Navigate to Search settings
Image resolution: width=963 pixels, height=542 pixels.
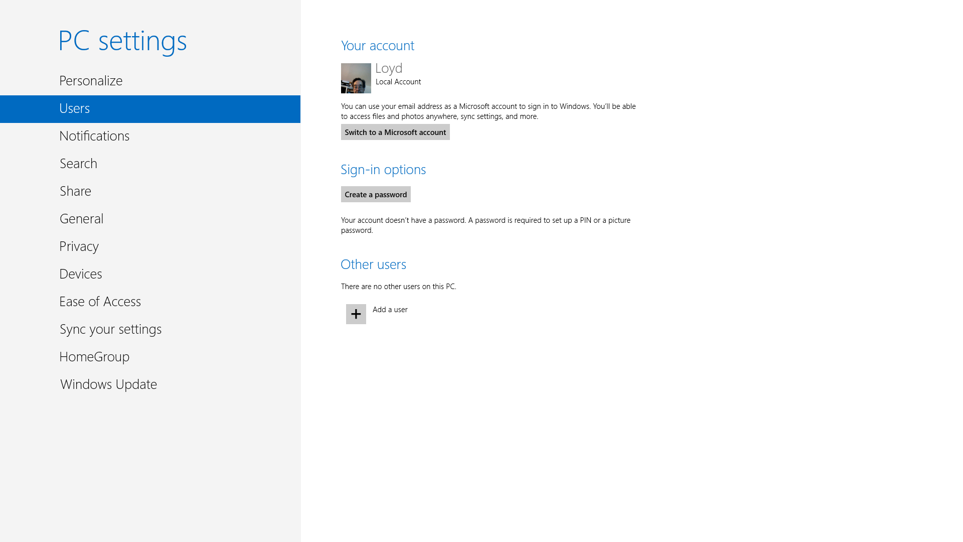click(x=78, y=164)
